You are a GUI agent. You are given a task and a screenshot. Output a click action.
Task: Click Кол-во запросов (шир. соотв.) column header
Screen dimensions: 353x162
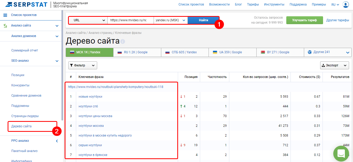[x=266, y=77]
